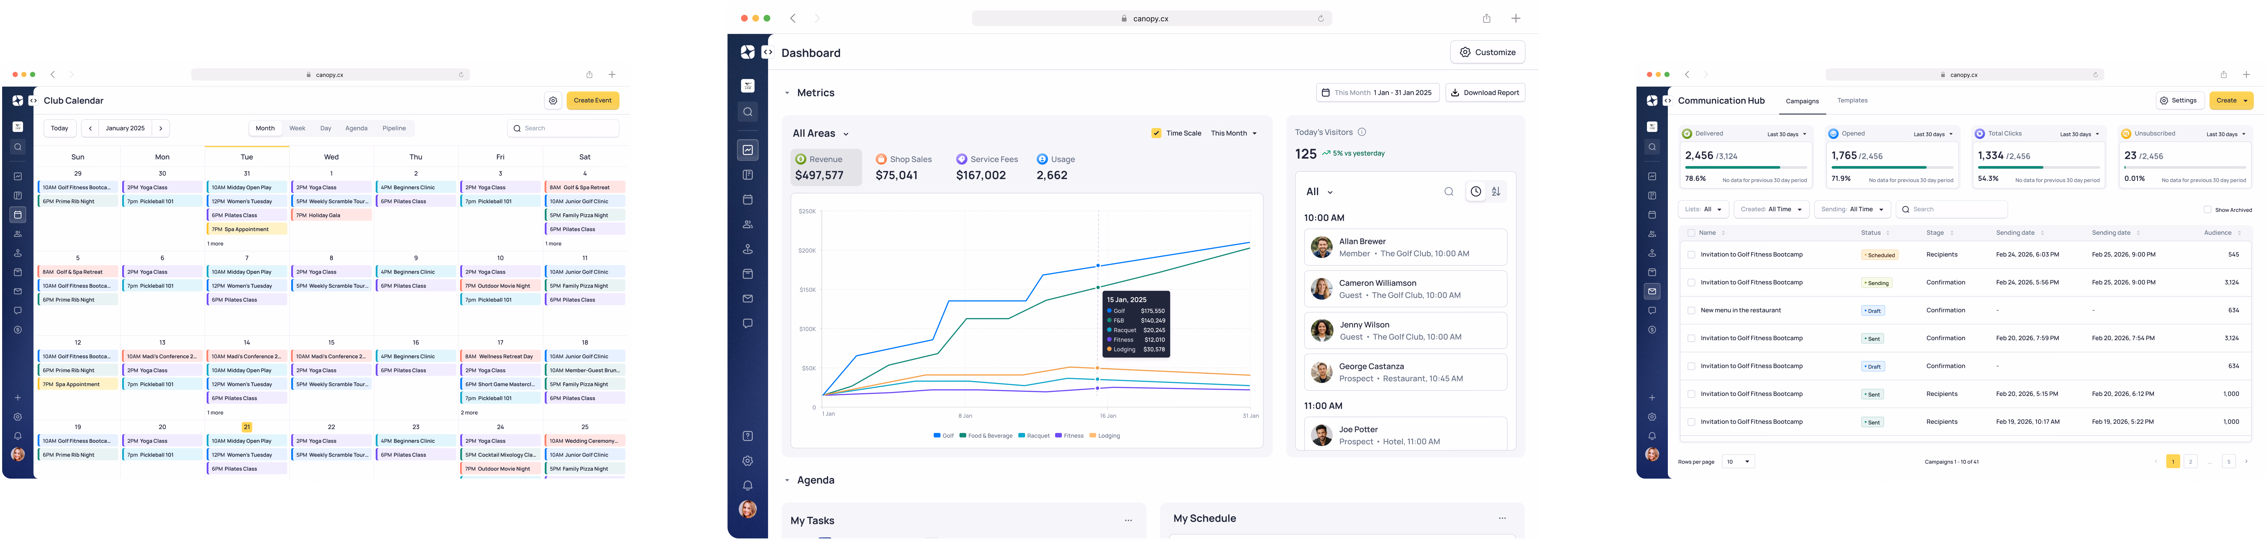
Task: Collapse the Agenda section
Action: [787, 480]
